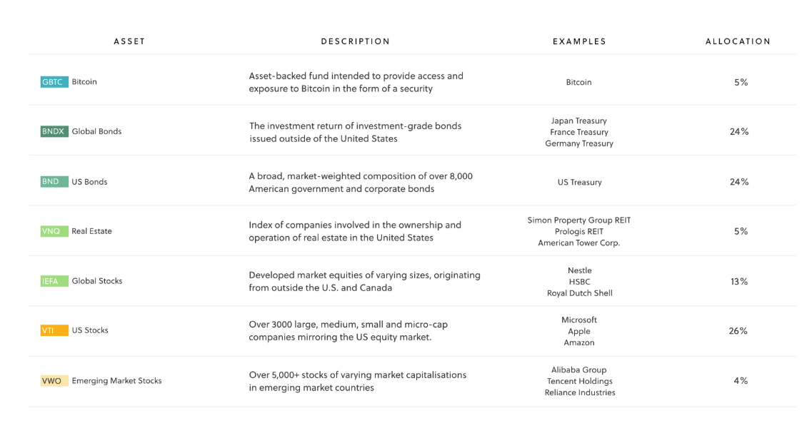Click the GBTC ticker badge
This screenshot has height=433, width=812.
pyautogui.click(x=54, y=82)
